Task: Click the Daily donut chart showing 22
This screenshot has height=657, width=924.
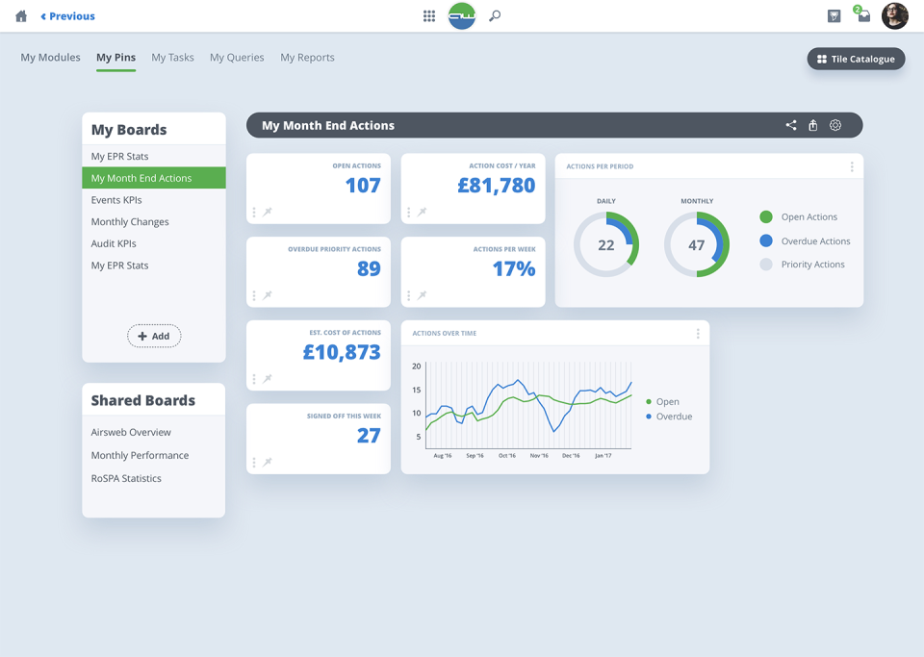Action: pyautogui.click(x=606, y=244)
